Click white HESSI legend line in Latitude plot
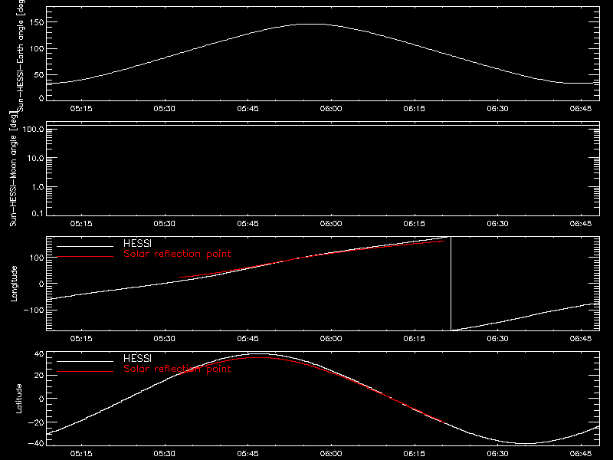Viewport: 613px width, 460px height. pyautogui.click(x=85, y=361)
